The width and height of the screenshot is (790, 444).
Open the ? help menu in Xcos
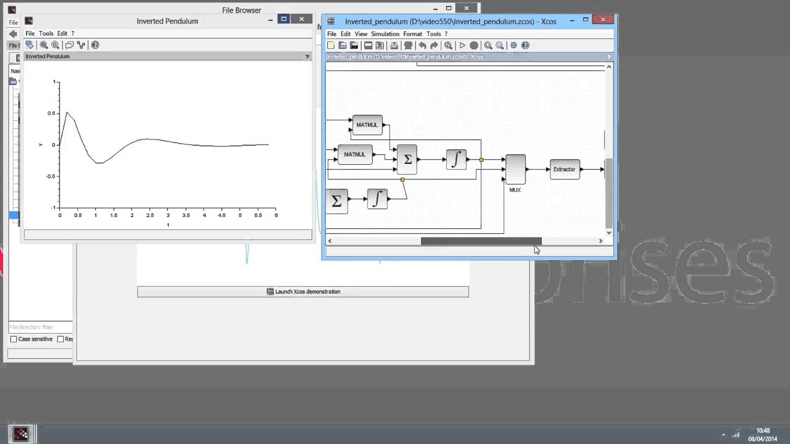pos(446,34)
